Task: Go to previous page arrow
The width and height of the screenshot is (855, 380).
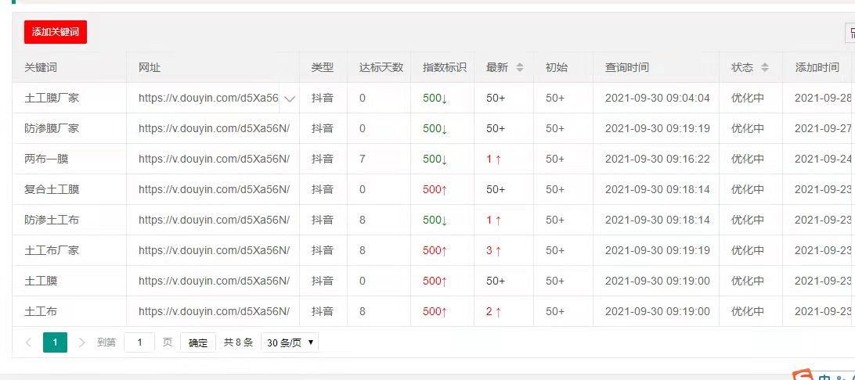Action: click(29, 342)
